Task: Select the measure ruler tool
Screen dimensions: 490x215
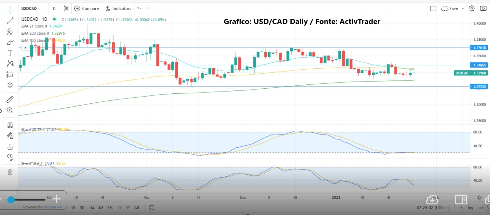Action: pos(10,99)
